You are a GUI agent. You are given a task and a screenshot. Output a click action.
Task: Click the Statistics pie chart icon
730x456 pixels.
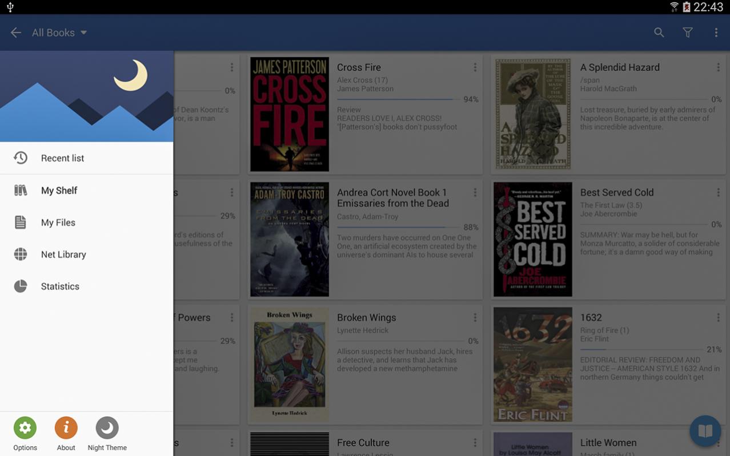pyautogui.click(x=21, y=286)
